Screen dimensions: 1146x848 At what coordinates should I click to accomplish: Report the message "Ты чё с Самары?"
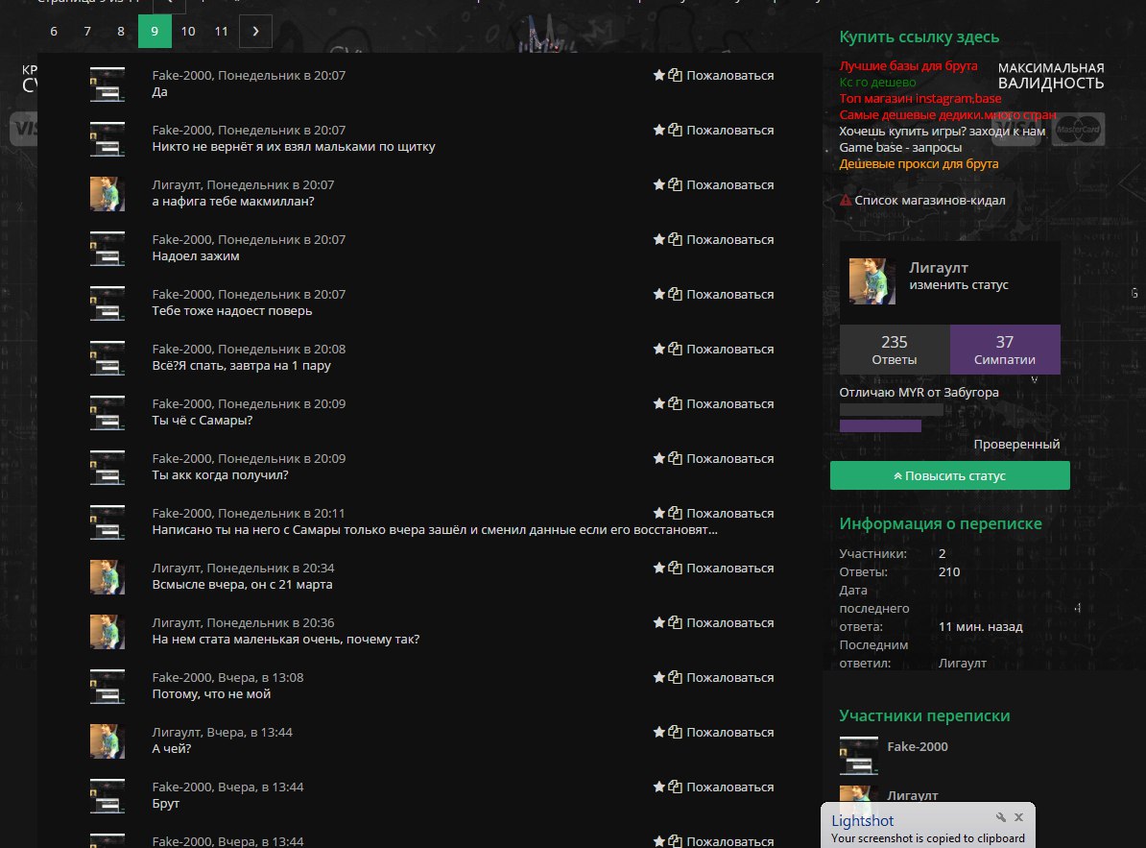click(729, 404)
